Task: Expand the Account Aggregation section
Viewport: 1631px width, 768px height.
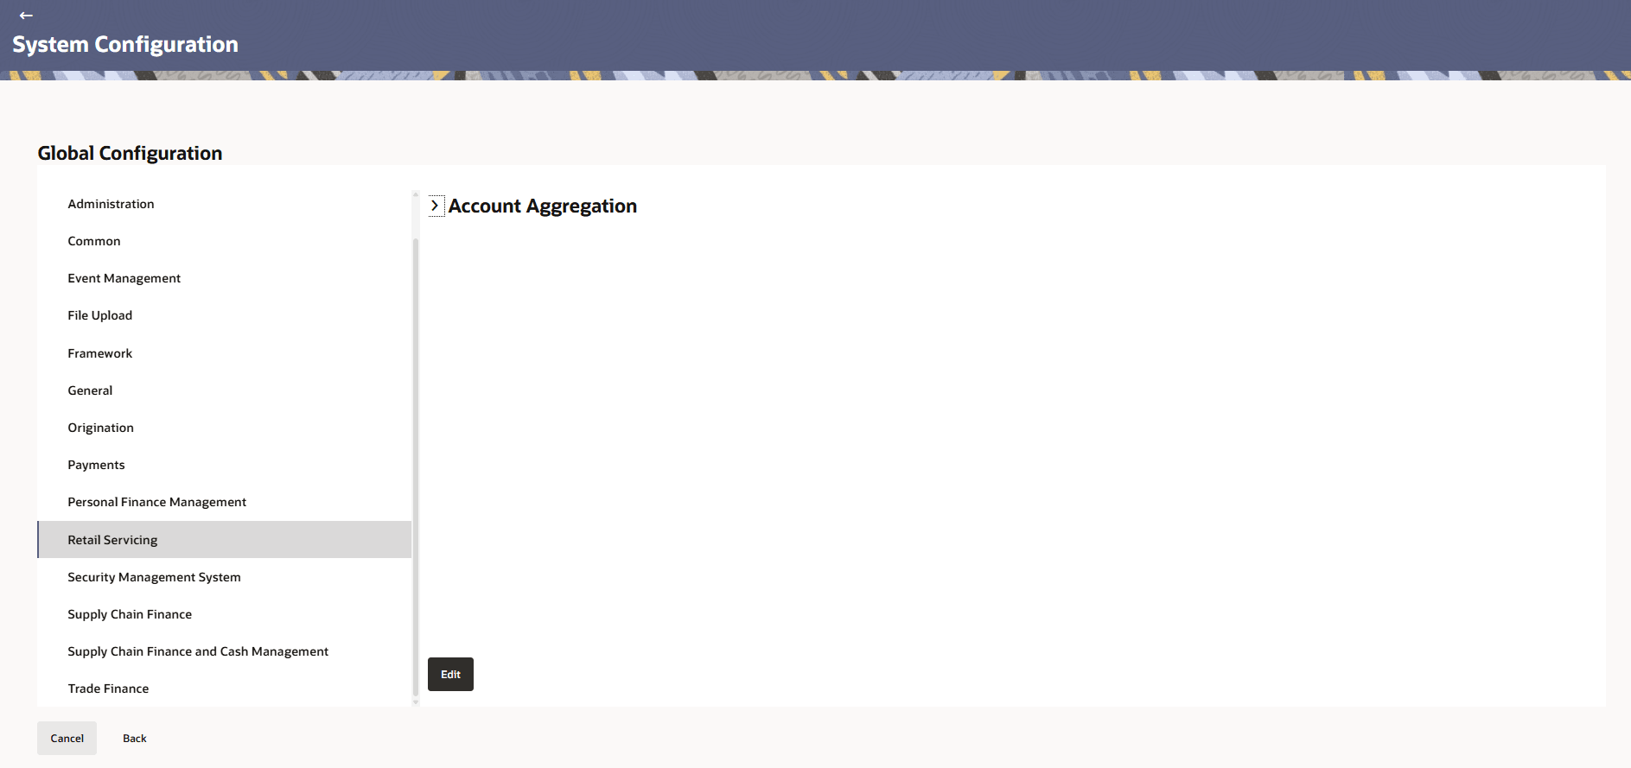Action: tap(436, 206)
